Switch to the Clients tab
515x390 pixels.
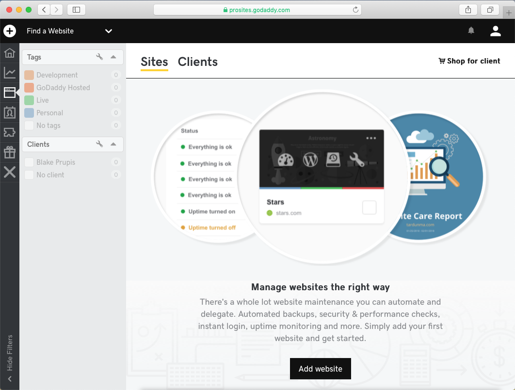point(197,62)
